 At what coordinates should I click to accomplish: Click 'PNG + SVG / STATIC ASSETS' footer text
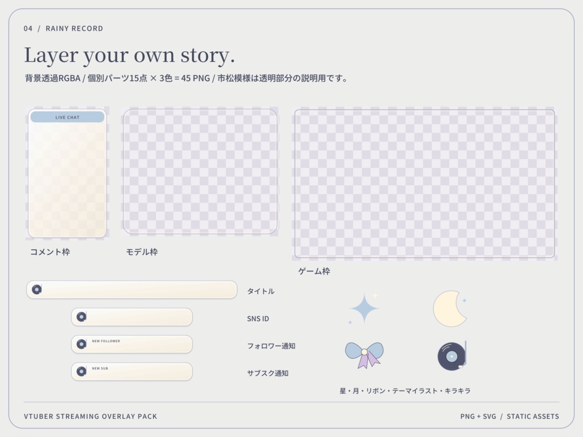click(510, 416)
